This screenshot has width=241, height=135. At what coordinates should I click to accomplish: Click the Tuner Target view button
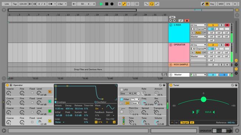point(184,122)
